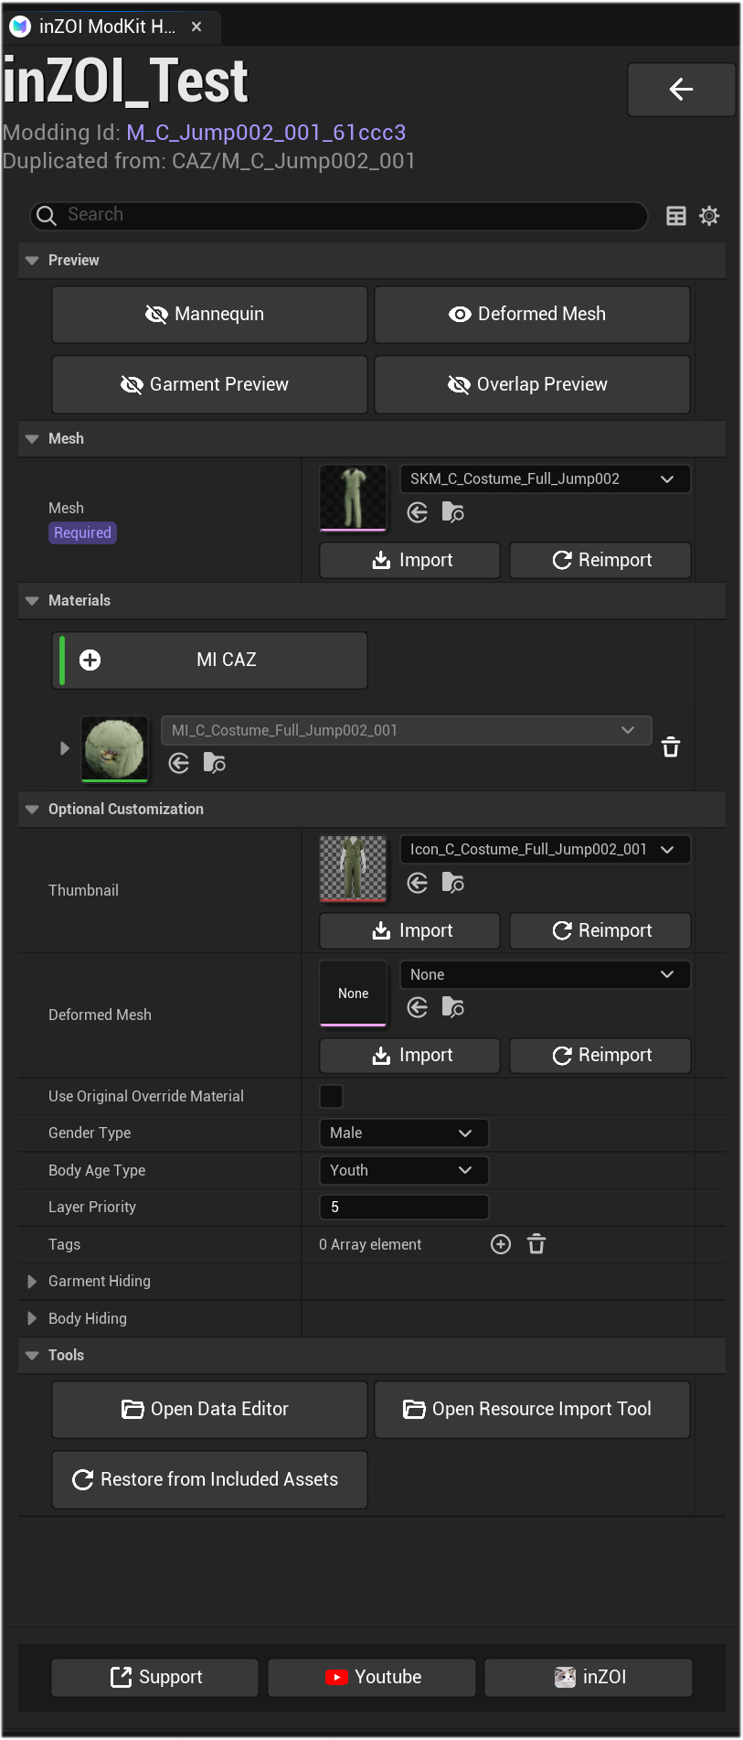Screen dimensions: 743x1740
Task: Click the Thumbnail icon preview image
Action: [x=353, y=868]
